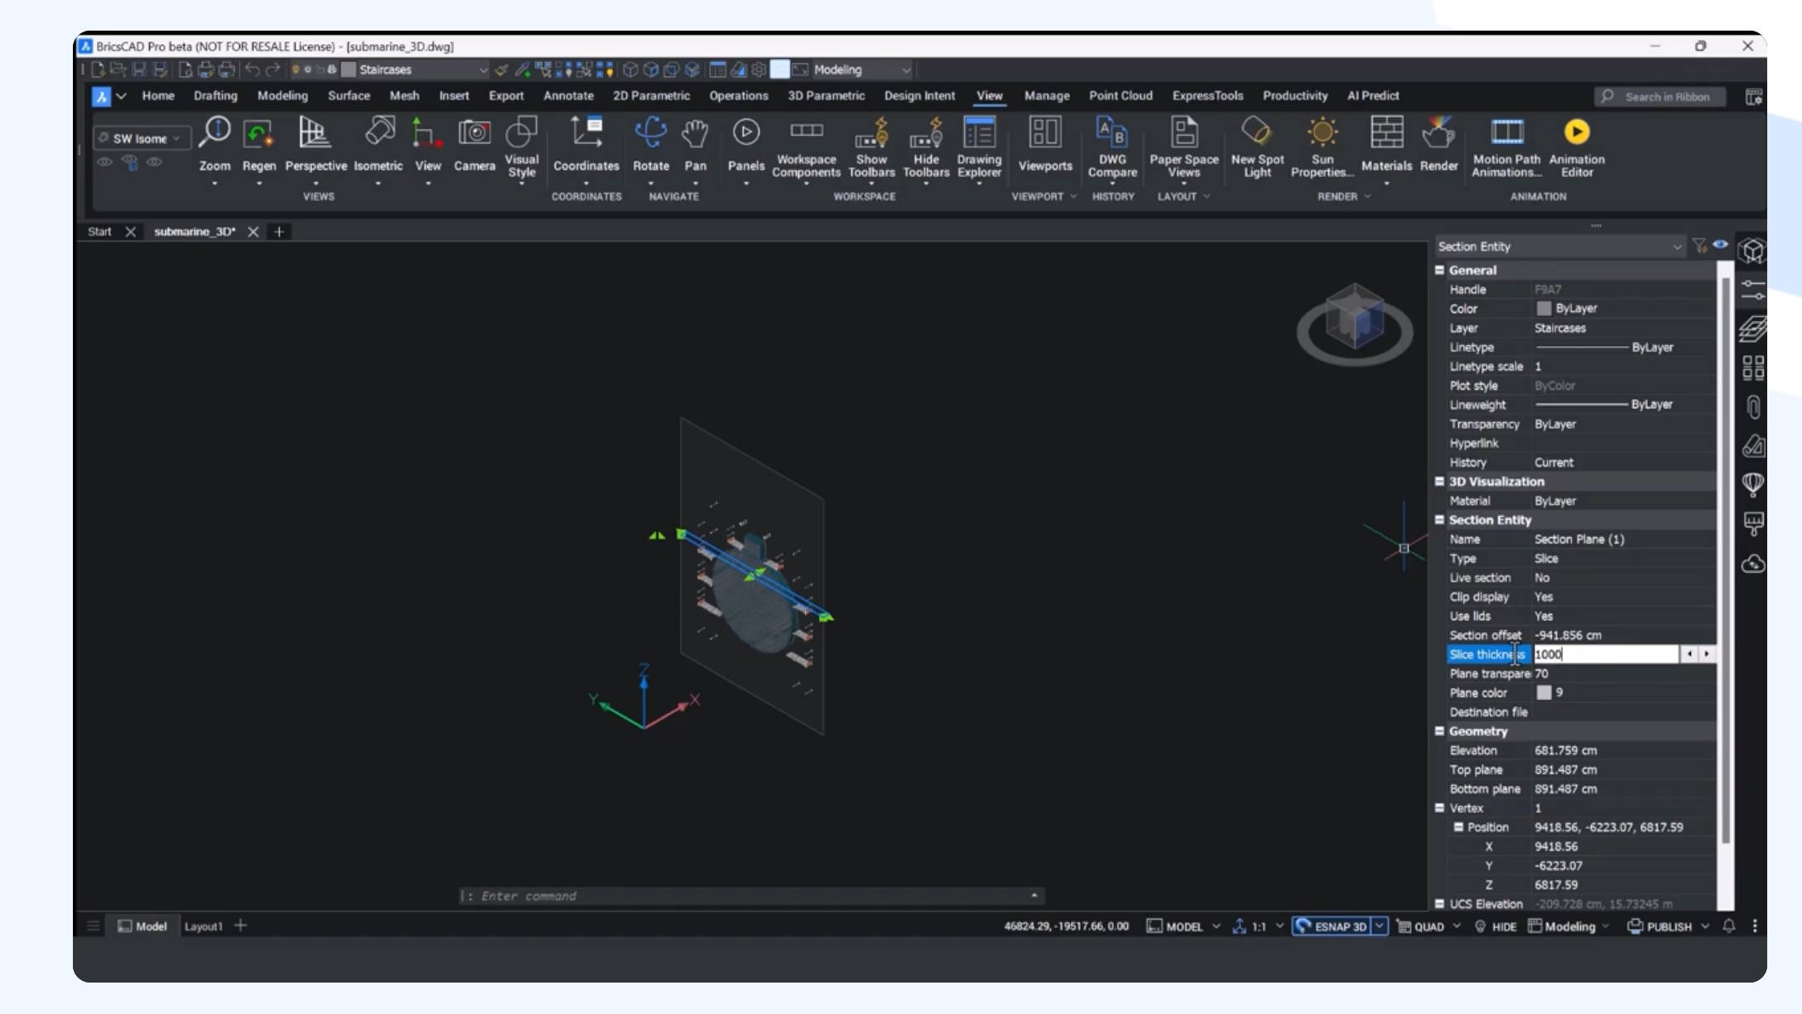1802x1014 pixels.
Task: Collapse the General properties group
Action: pos(1439,270)
